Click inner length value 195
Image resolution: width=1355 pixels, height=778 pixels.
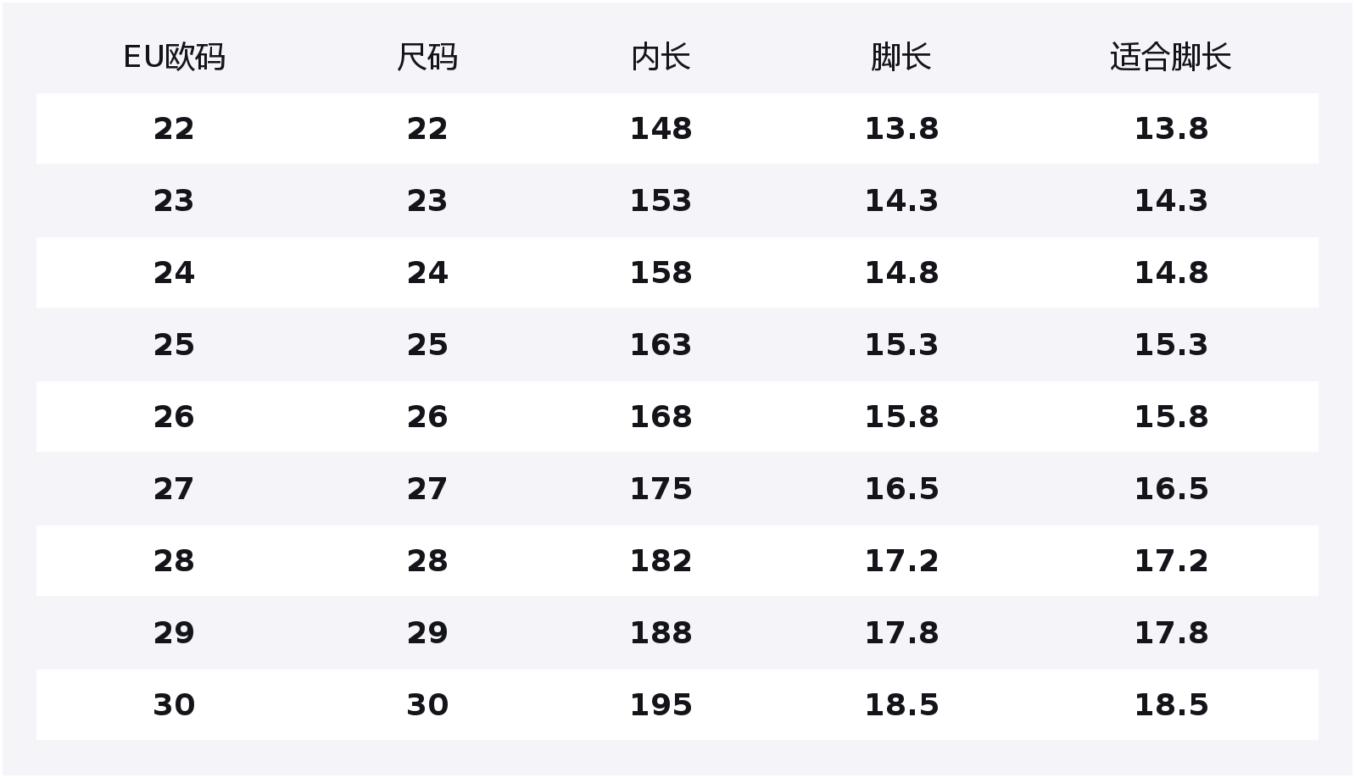[661, 705]
